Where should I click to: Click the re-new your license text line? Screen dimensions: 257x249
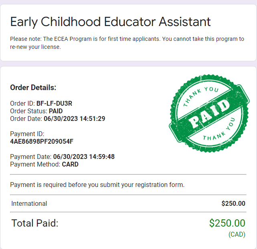click(35, 47)
